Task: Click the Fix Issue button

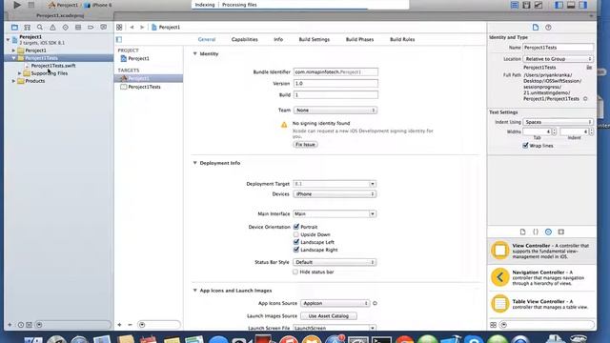Action: pos(305,145)
